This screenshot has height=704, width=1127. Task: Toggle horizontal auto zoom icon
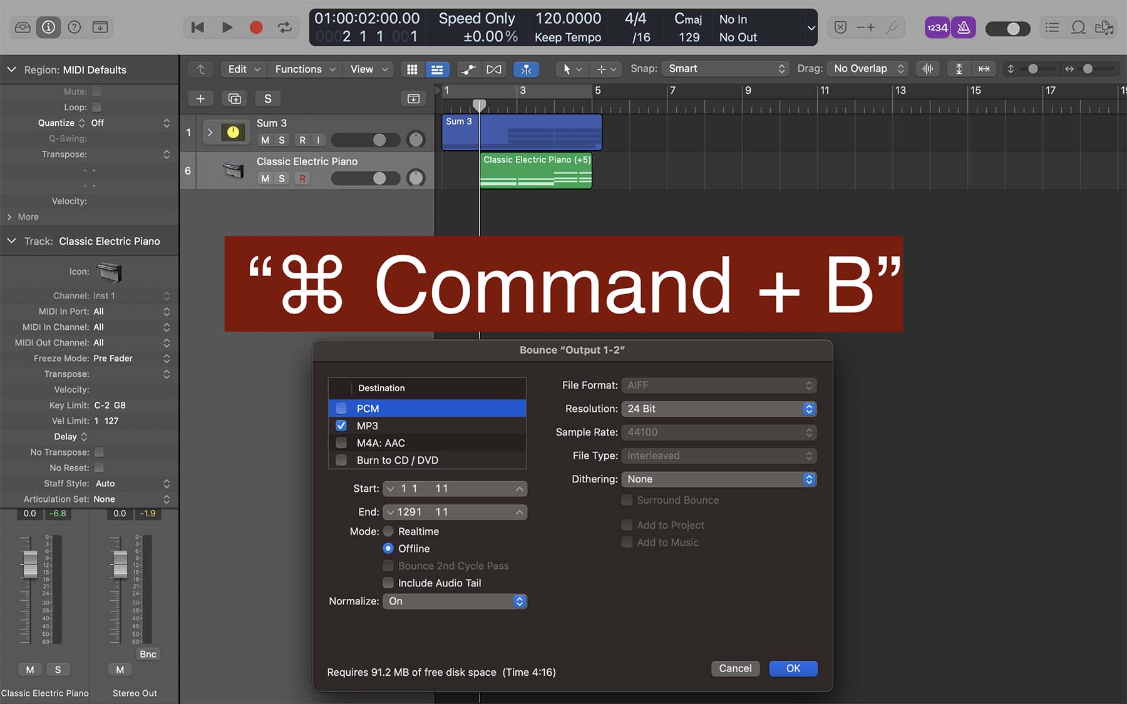tap(984, 69)
